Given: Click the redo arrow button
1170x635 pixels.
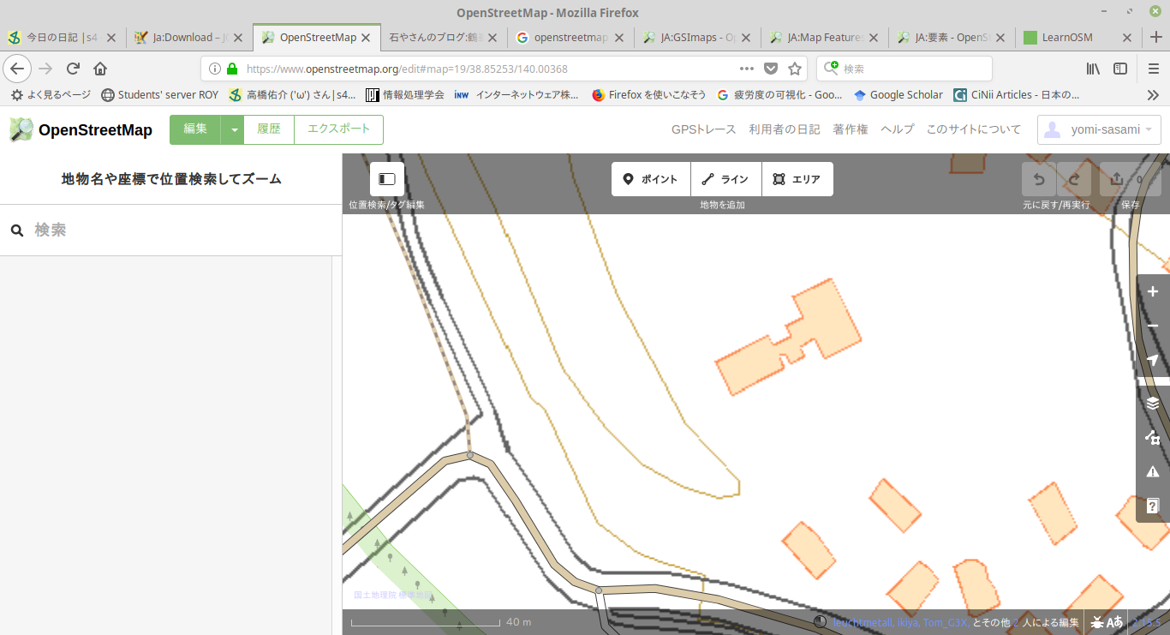Looking at the screenshot, I should click(1074, 179).
